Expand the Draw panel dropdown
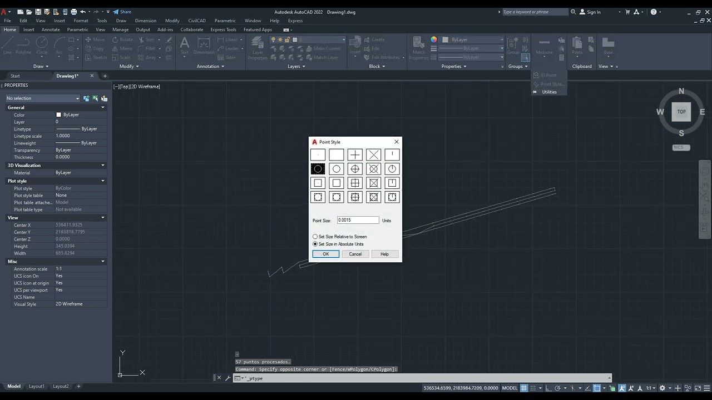Viewport: 712px width, 400px height. pyautogui.click(x=41, y=66)
